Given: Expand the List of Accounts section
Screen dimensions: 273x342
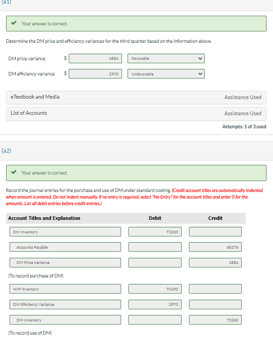Looking at the screenshot, I should (136, 113).
